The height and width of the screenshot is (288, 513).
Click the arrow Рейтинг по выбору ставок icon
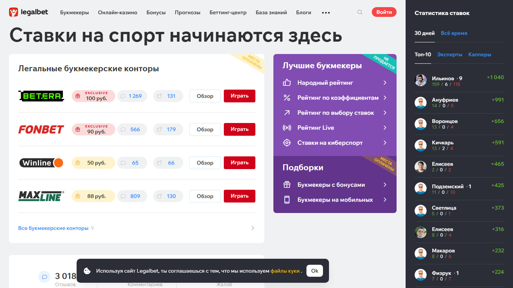[x=287, y=112]
